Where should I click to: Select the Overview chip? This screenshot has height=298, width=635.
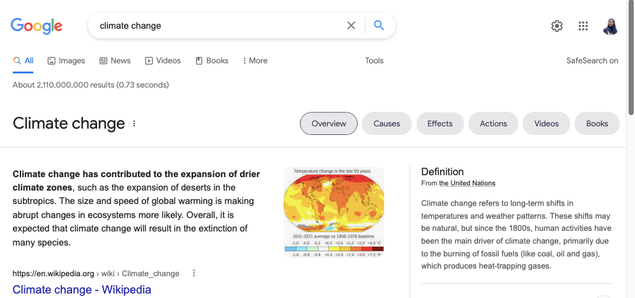pos(329,123)
